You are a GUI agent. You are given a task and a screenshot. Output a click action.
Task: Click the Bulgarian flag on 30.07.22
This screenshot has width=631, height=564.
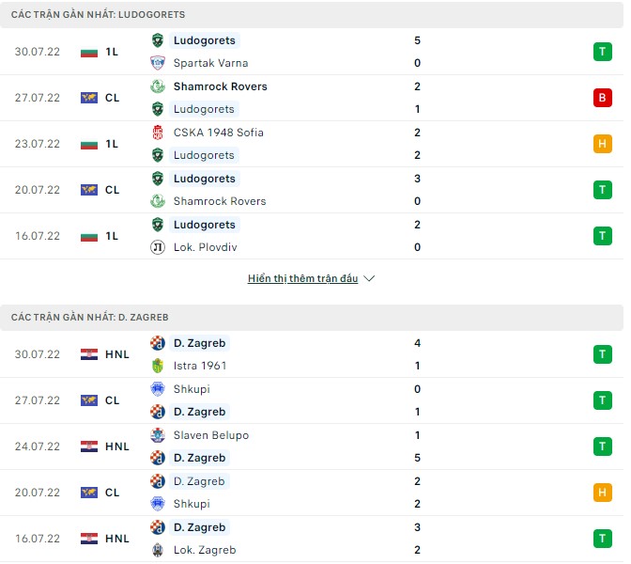pyautogui.click(x=89, y=52)
